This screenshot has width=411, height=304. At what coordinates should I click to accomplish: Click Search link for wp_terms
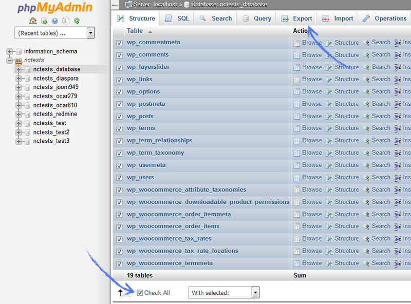click(x=381, y=128)
